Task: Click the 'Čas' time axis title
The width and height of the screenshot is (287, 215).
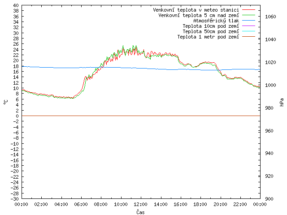Action: coord(140,212)
